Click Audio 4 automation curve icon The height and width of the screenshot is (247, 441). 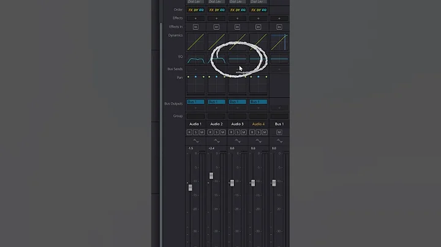[x=258, y=141]
